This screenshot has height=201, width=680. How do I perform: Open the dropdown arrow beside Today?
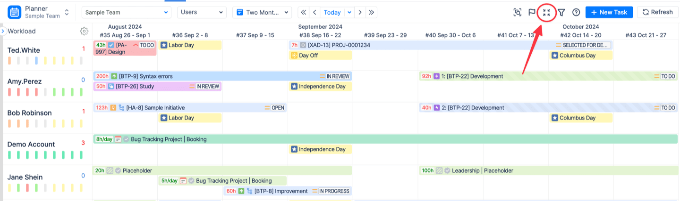click(349, 12)
